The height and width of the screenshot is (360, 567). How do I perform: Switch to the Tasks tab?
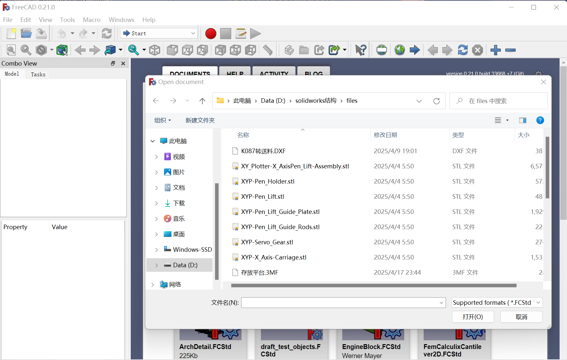point(38,74)
